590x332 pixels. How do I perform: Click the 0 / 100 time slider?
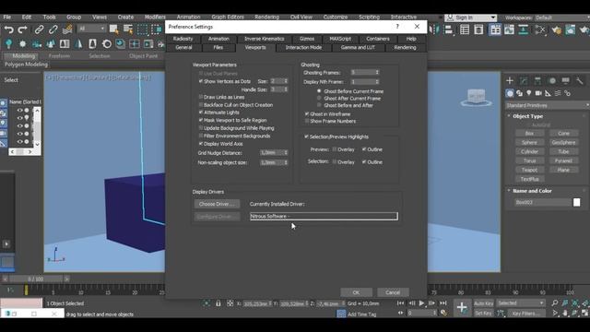tap(36, 279)
